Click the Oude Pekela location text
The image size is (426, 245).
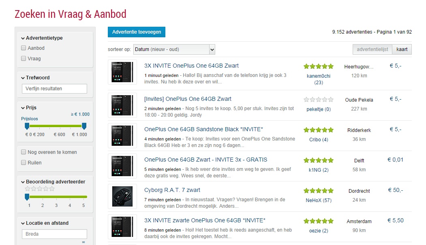tap(359, 100)
